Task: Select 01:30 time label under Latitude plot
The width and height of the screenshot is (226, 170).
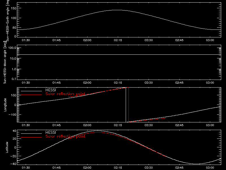Action: (26, 167)
